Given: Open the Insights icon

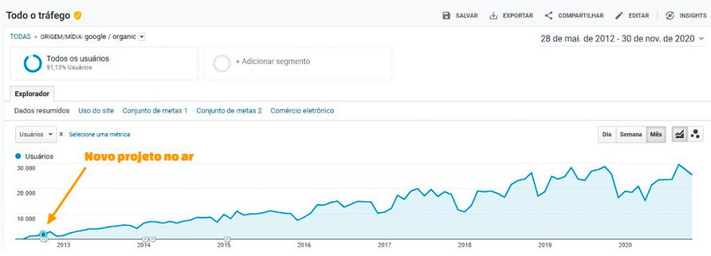Looking at the screenshot, I should click(x=670, y=15).
